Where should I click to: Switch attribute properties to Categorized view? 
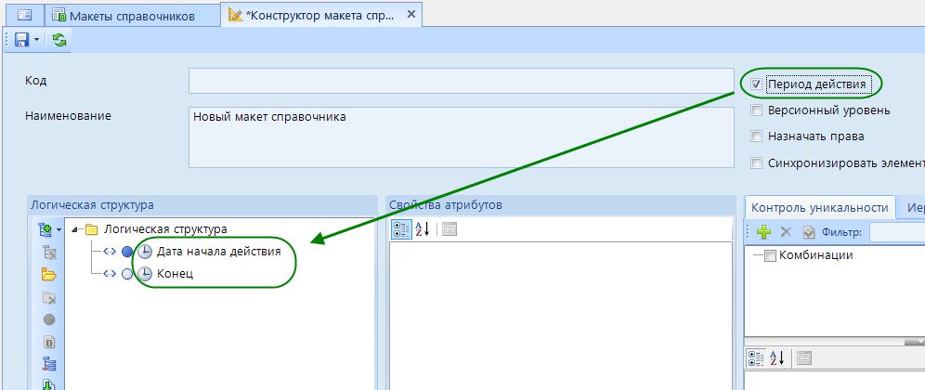[x=399, y=229]
